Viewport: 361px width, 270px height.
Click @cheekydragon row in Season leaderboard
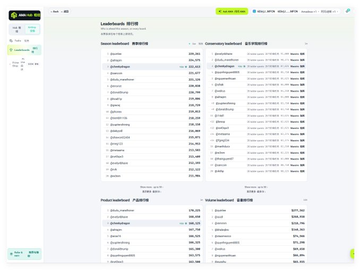(x=152, y=67)
